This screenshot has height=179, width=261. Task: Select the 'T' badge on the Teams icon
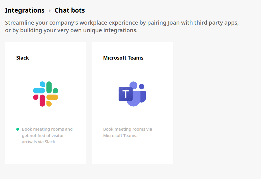[125, 94]
